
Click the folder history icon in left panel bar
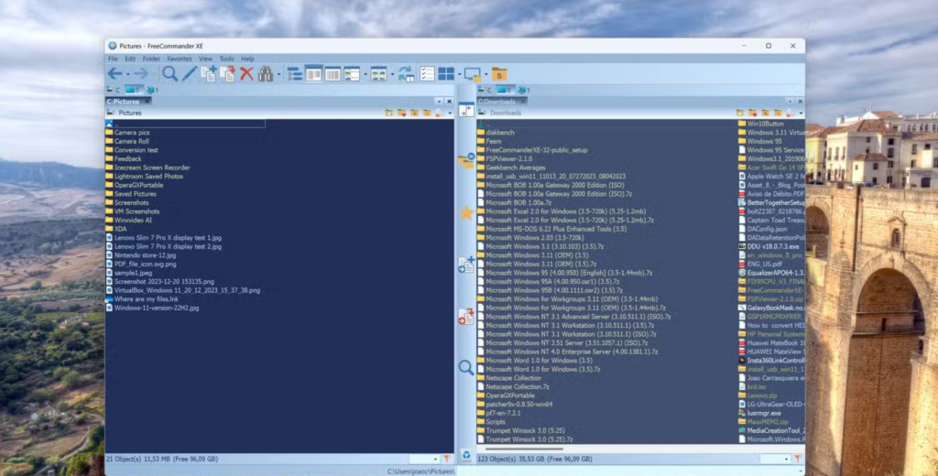click(388, 113)
